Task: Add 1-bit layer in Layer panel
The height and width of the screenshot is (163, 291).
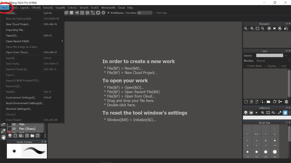Action: (257, 102)
